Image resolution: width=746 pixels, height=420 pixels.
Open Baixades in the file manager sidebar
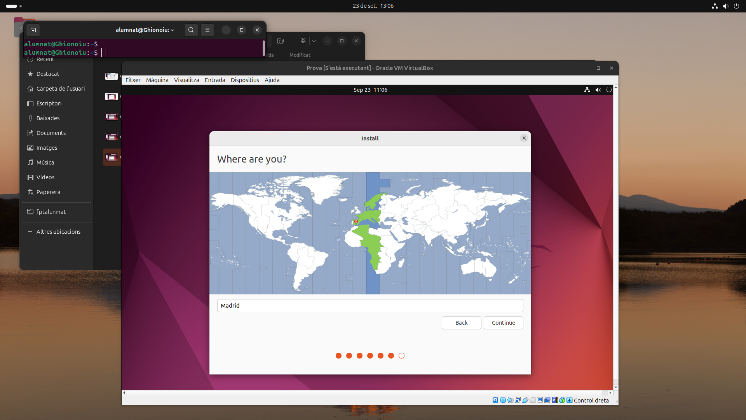coord(48,118)
